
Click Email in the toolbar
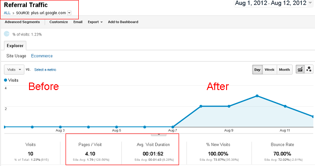(x=78, y=22)
